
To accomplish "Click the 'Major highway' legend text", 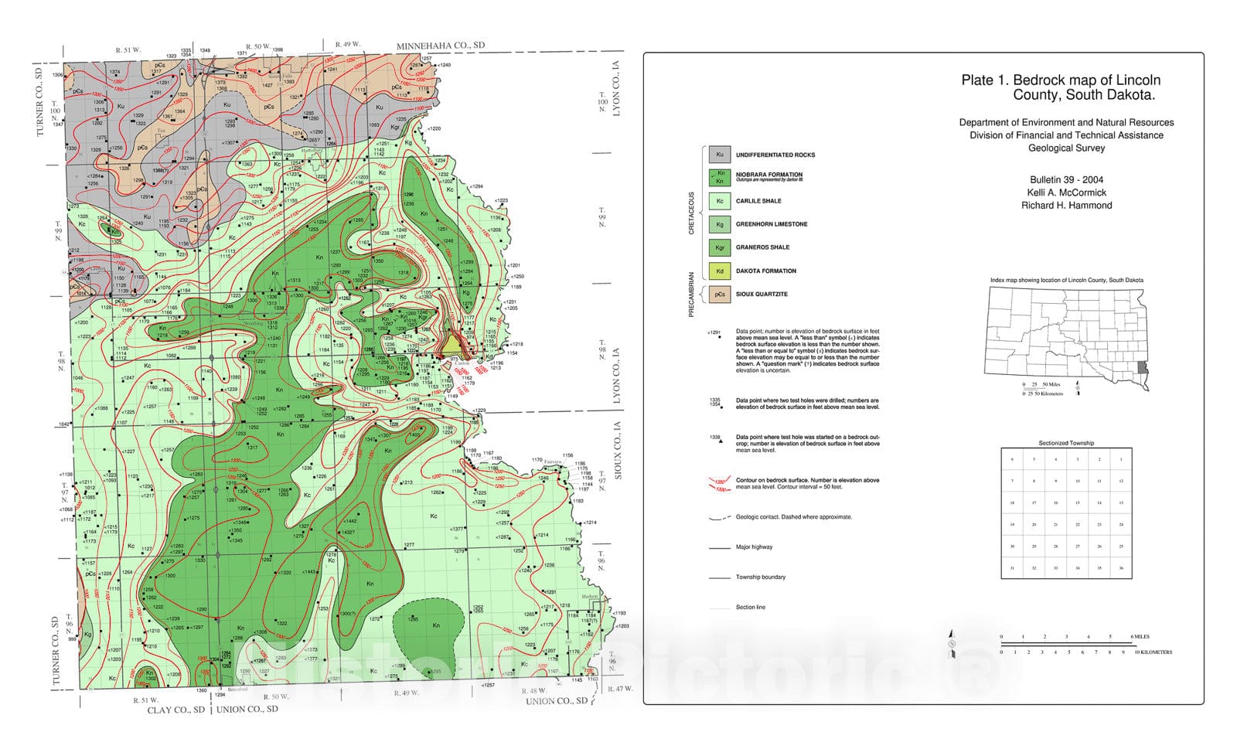I will 754,547.
